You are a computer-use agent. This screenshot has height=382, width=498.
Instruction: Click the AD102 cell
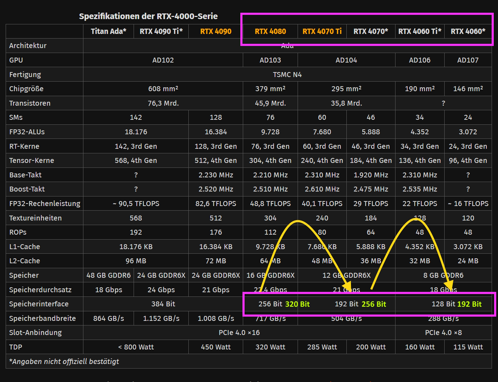(x=163, y=60)
